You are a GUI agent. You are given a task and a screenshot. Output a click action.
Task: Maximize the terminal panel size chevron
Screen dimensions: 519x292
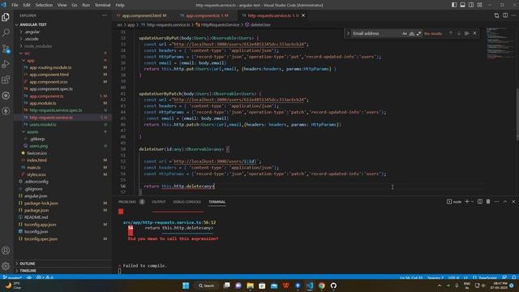point(505,202)
